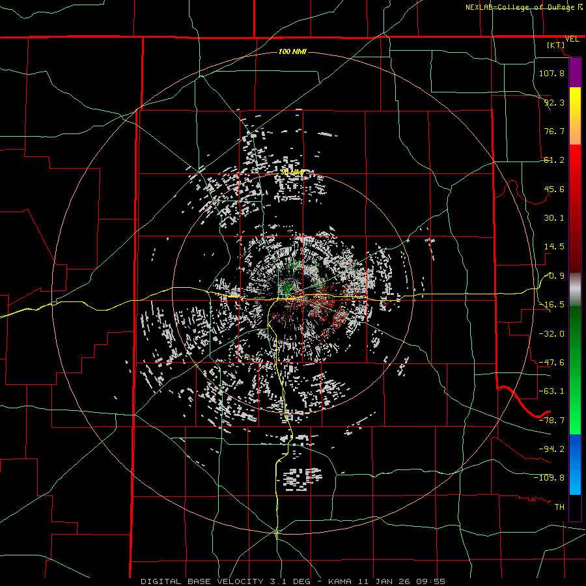Pick the blue segment of the color bar

(575, 464)
